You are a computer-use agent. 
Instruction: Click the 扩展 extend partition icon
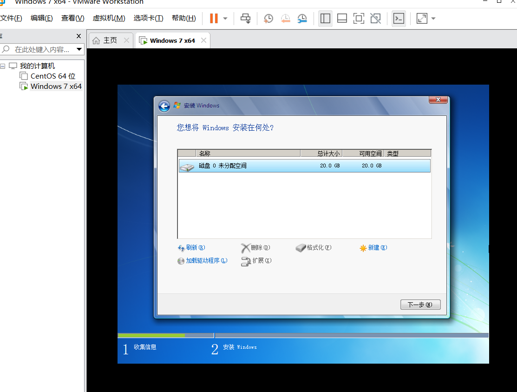point(246,261)
